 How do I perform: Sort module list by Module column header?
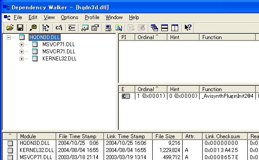click(37, 136)
